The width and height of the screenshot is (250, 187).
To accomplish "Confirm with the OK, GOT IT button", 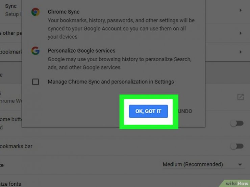I will 148,111.
